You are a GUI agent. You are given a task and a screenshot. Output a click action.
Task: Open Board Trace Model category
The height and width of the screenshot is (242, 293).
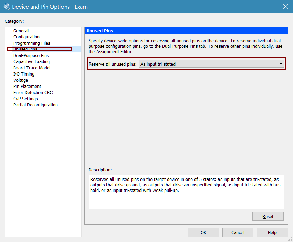(x=32, y=68)
